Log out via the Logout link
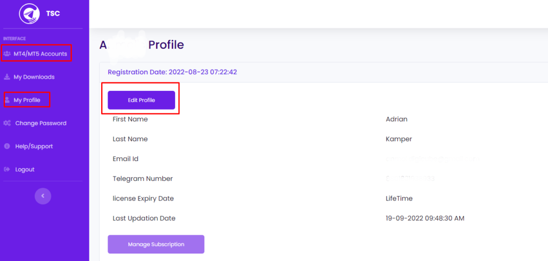This screenshot has width=548, height=261. point(25,170)
